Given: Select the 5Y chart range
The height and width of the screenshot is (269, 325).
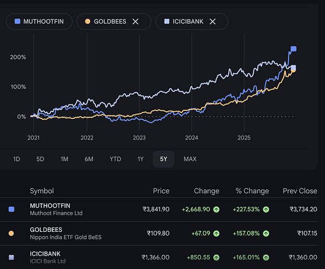Looking at the screenshot, I should click(x=163, y=159).
